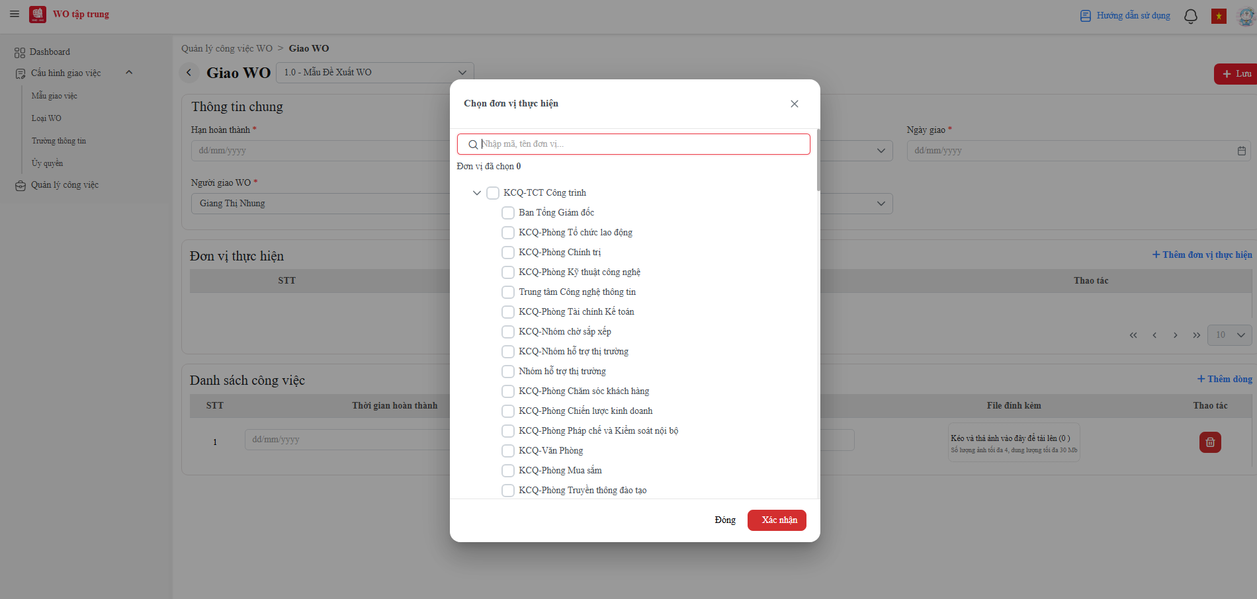Viewport: 1257px width, 599px height.
Task: Collapse the KCQ-TCT Công trình tree node
Action: pos(476,193)
